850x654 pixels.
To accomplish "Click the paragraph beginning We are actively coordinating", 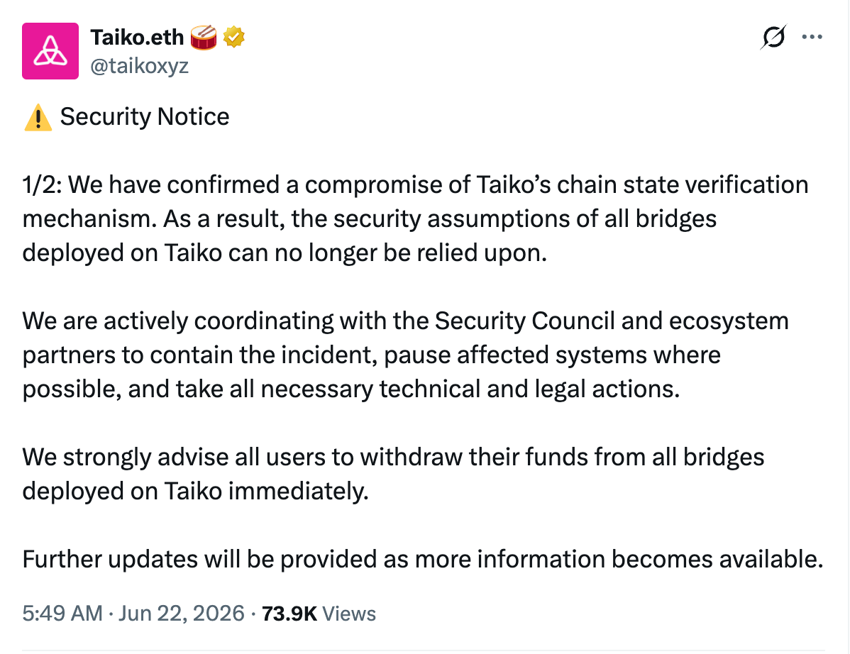I will (x=405, y=355).
